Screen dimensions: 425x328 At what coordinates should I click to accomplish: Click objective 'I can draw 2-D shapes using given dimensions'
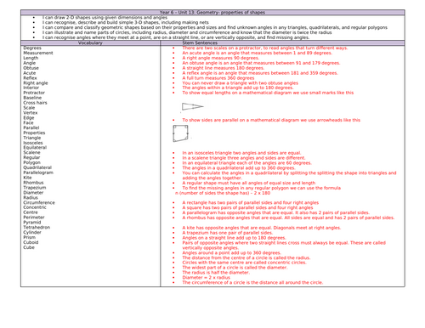105,18
